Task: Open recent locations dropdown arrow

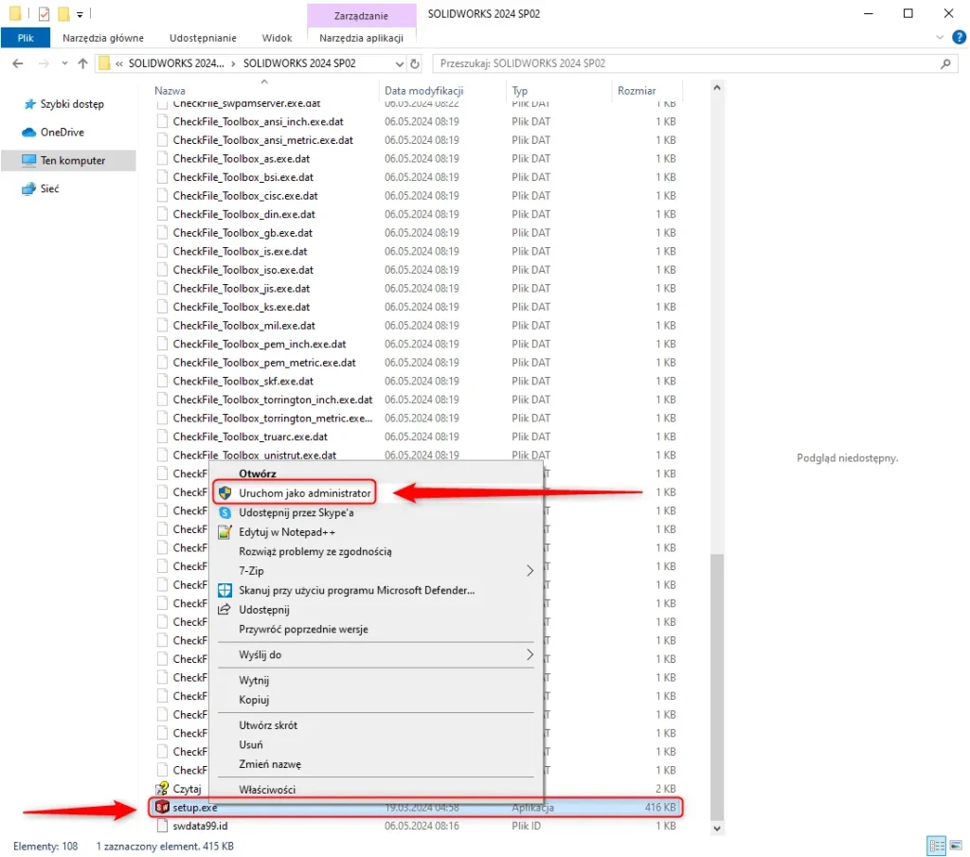Action: (x=64, y=63)
